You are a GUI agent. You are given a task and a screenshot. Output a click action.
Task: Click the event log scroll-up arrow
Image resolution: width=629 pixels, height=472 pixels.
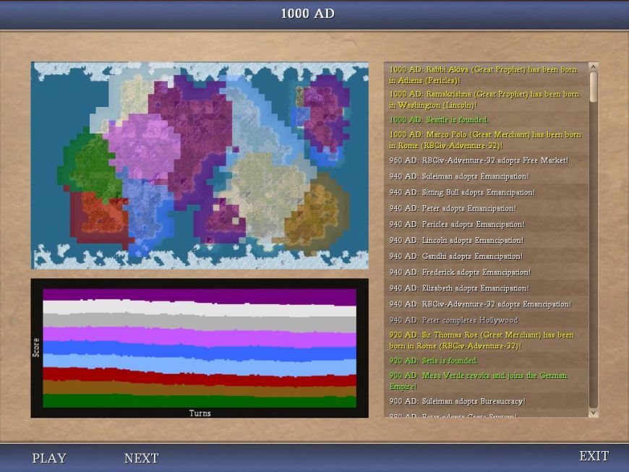[x=594, y=66]
